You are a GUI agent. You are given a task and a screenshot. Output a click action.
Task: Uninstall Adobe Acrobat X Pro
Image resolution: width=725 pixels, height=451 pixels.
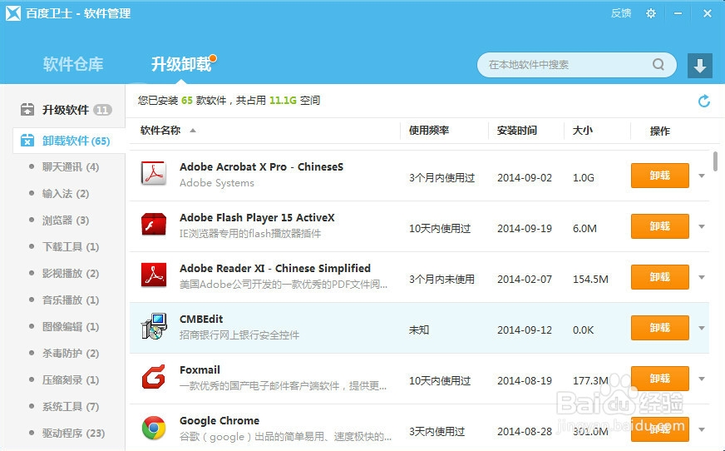(x=660, y=176)
